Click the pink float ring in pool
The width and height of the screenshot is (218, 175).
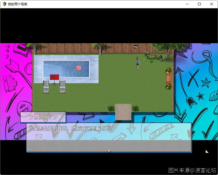pos(78,68)
